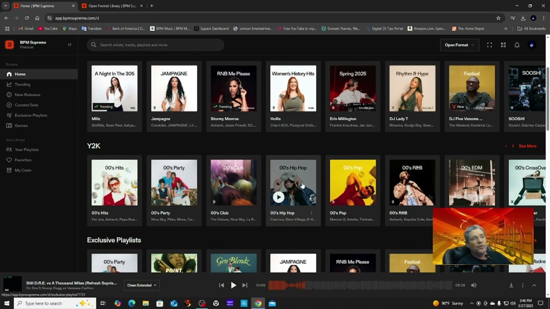Click the search artists and tracks field
Viewport: 550px width, 309px height.
(x=156, y=45)
